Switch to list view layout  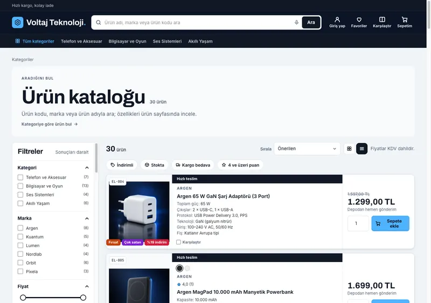[x=362, y=149]
